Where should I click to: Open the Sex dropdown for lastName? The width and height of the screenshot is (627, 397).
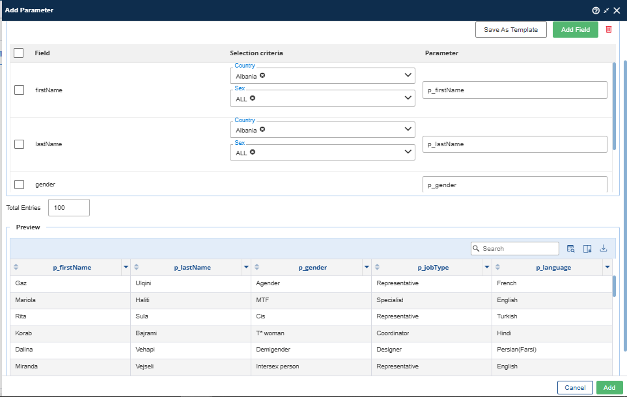coord(408,152)
